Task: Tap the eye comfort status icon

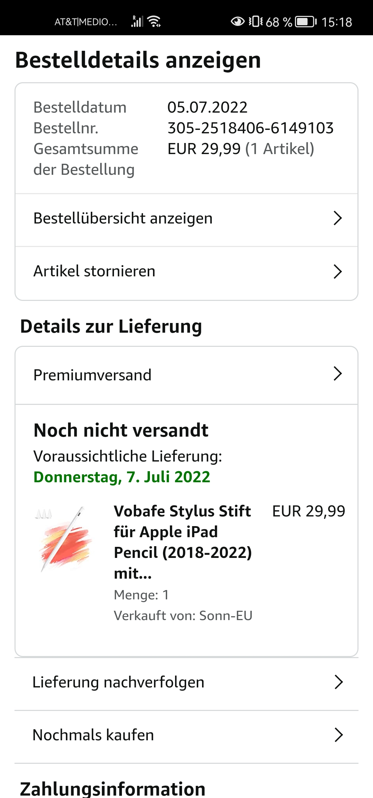Action: coord(237,21)
